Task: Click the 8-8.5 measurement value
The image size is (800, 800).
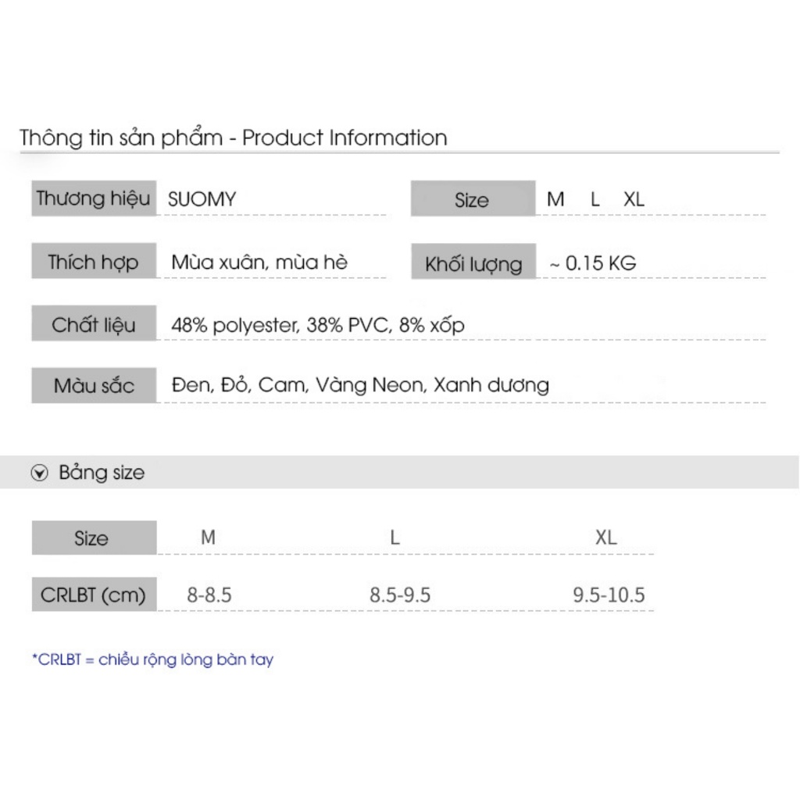Action: [209, 595]
